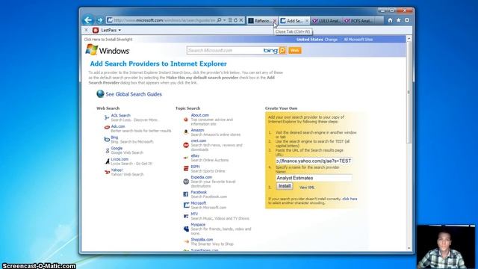Click the Lycos dog icon
478x269 pixels.
[107, 161]
